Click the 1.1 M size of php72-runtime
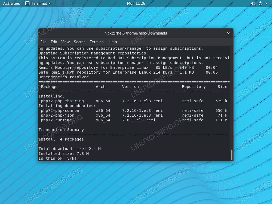272x204 pixels. (221, 120)
